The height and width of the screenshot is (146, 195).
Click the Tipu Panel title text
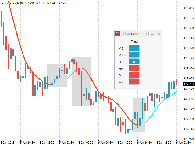[x=131, y=34]
